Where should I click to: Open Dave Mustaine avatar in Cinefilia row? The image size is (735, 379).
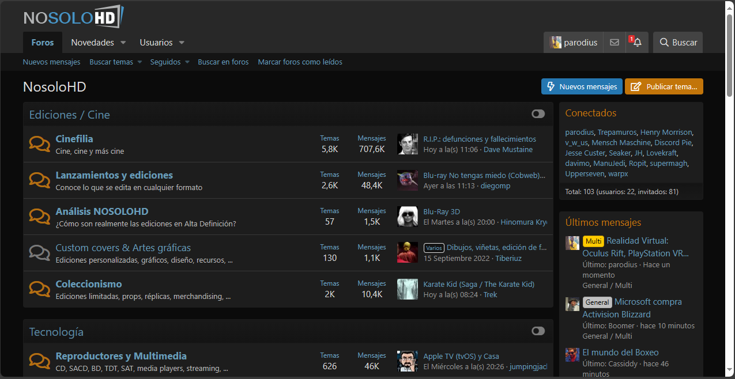click(x=408, y=144)
